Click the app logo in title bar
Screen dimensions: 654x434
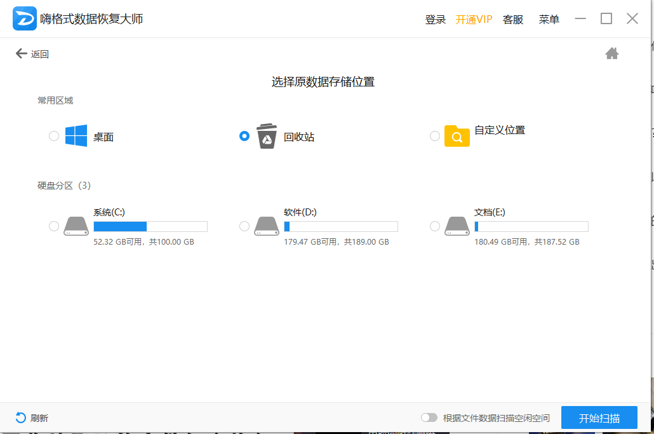pyautogui.click(x=25, y=19)
